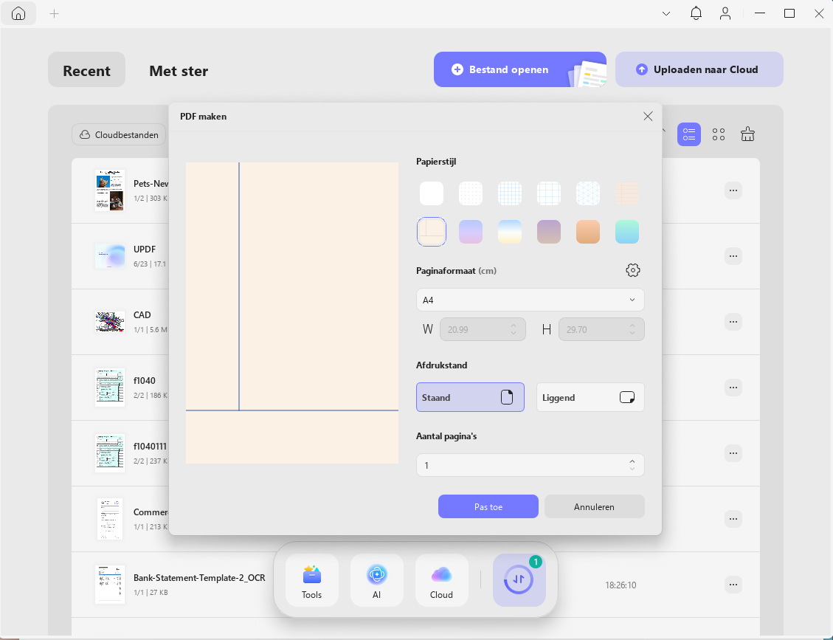Click the height H input field
The width and height of the screenshot is (833, 640).
coord(601,329)
